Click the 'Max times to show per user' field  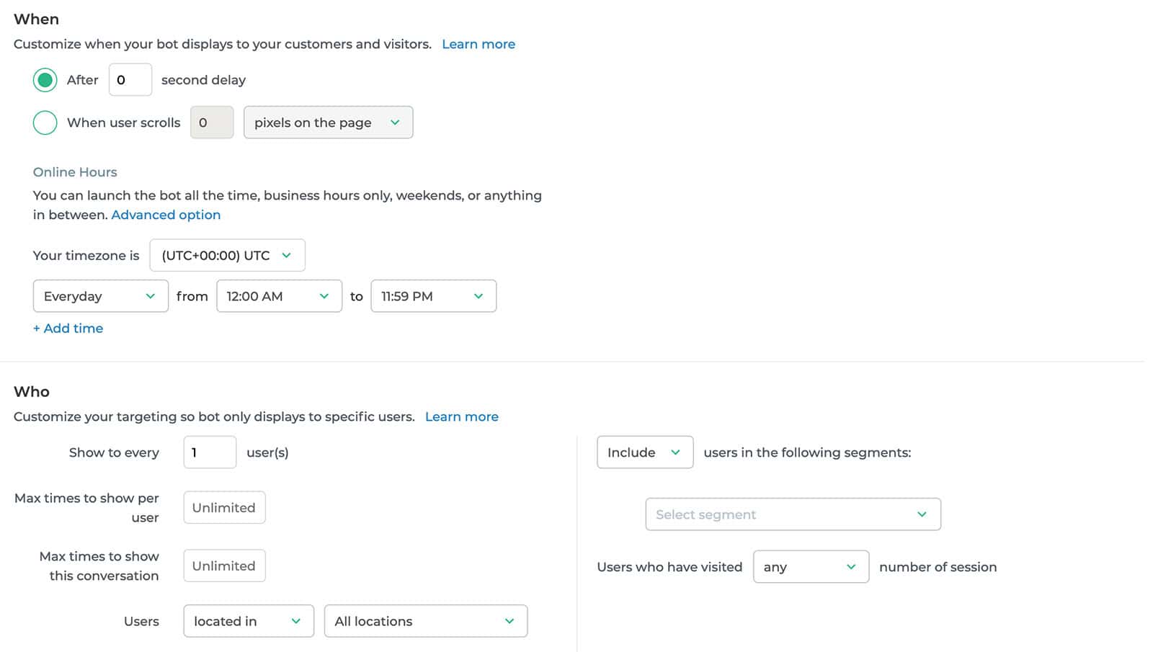tap(224, 507)
